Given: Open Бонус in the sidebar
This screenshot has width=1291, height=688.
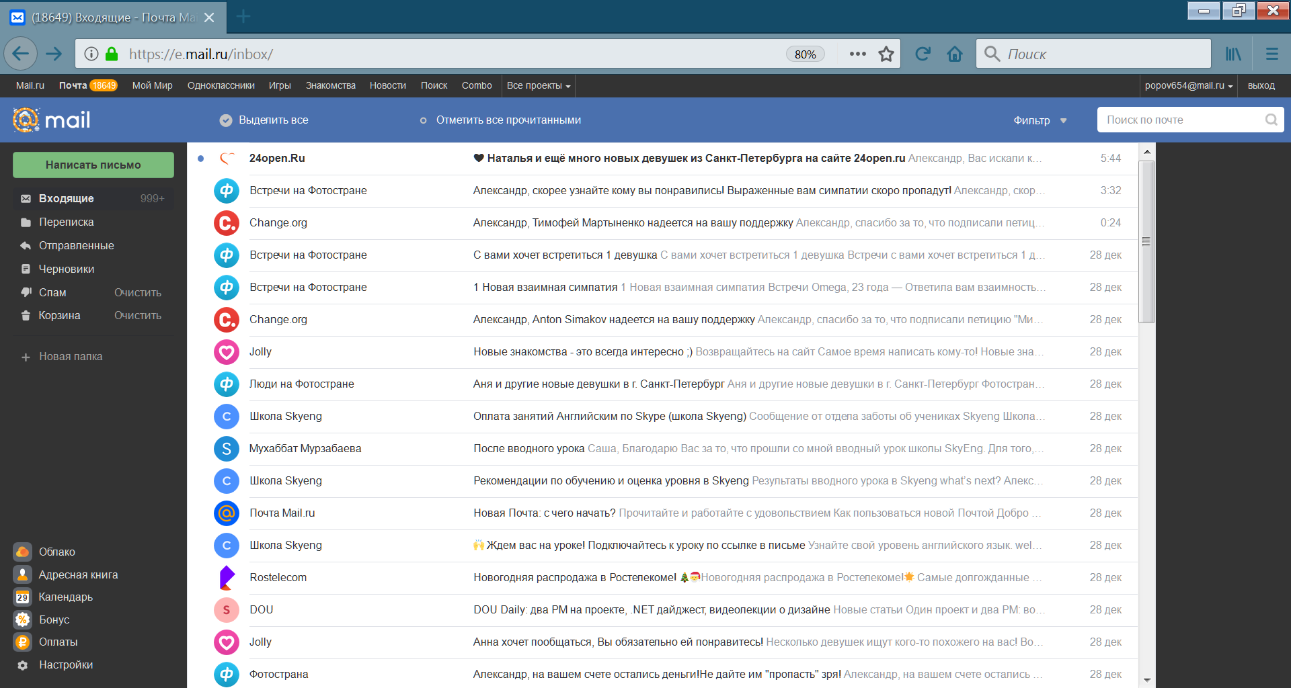Looking at the screenshot, I should (x=42, y=619).
